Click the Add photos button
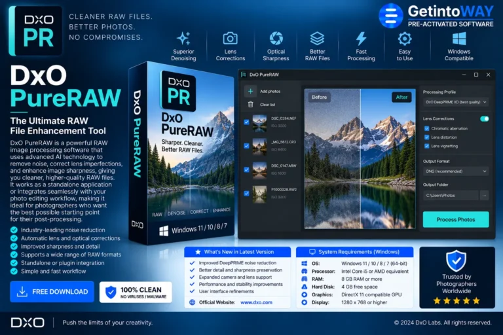The width and height of the screenshot is (503, 335). (263, 92)
